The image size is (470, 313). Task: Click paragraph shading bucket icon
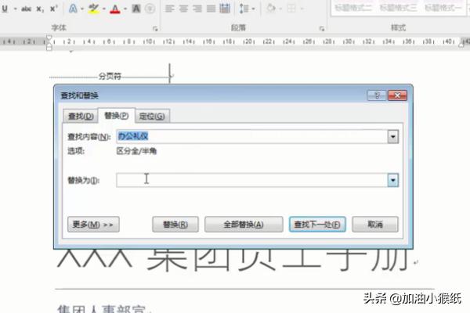click(x=271, y=9)
